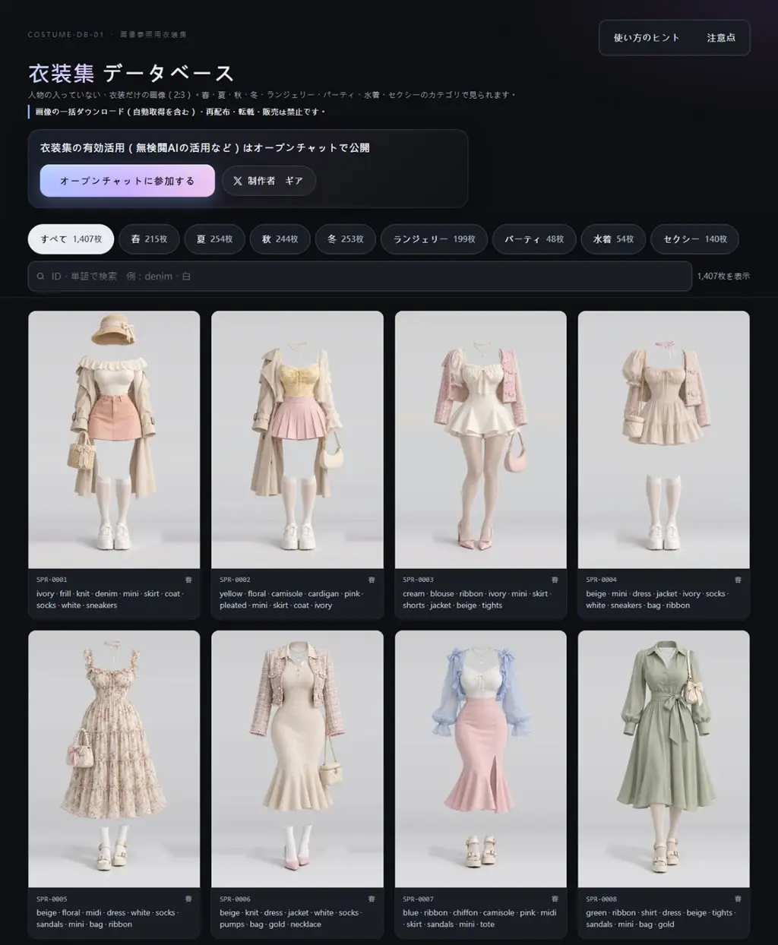Filter by パーティ 48枚 category
Image resolution: width=778 pixels, height=945 pixels.
coord(534,239)
